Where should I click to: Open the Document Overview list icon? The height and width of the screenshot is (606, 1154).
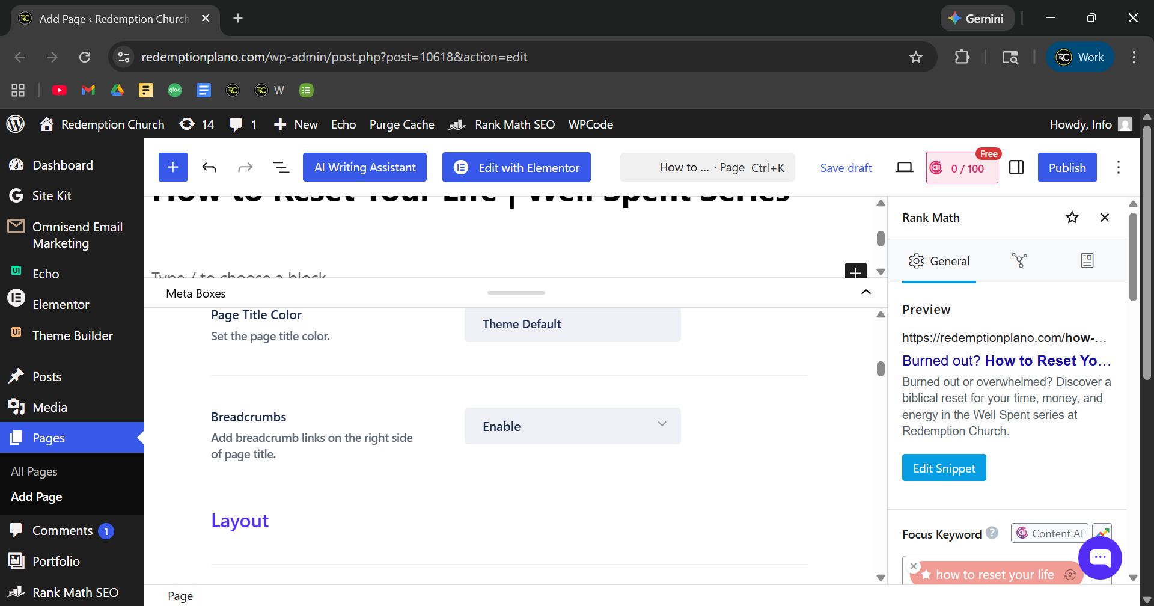281,167
